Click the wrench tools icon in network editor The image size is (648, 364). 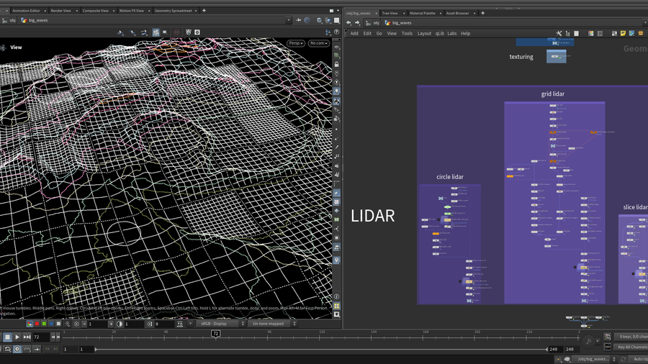click(559, 33)
